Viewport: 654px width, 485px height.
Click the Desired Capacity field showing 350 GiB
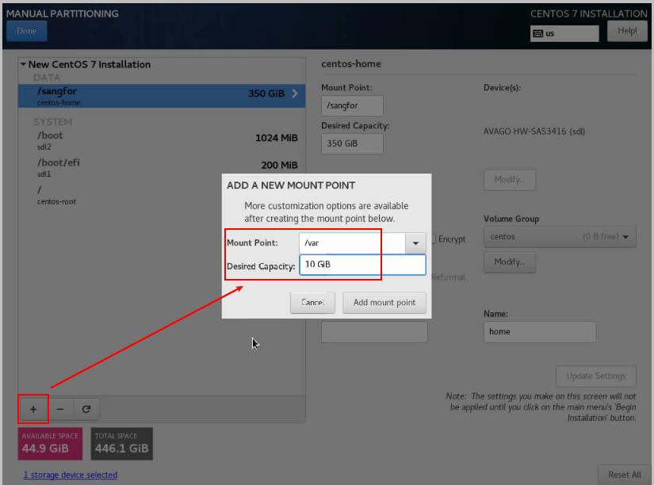coord(352,143)
